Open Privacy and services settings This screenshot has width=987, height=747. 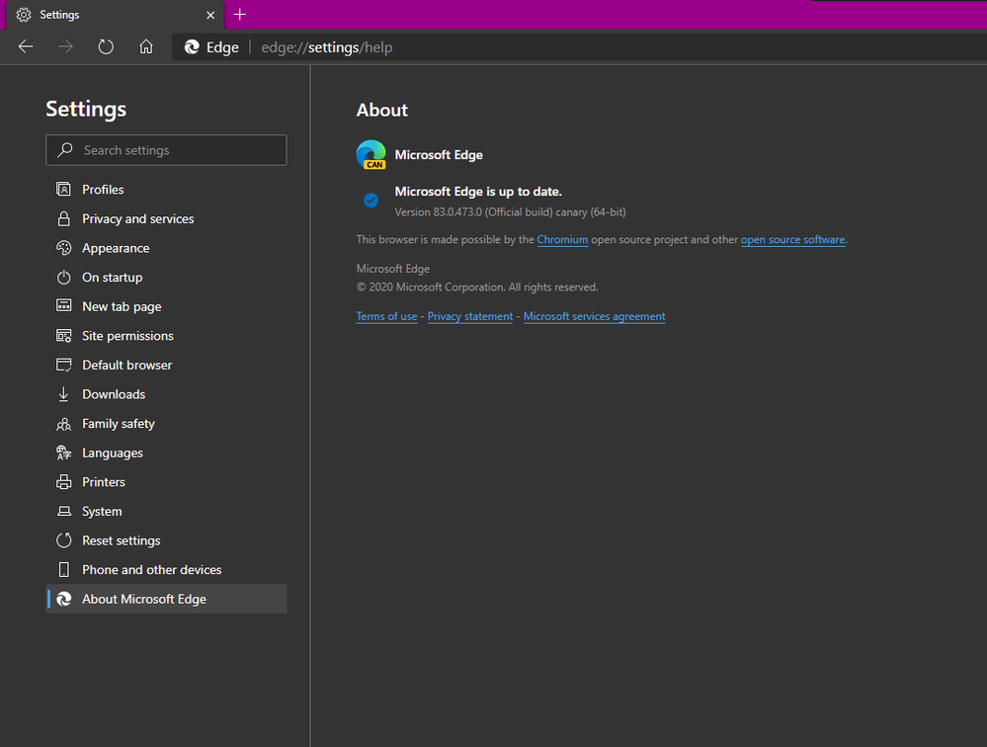coord(166,219)
